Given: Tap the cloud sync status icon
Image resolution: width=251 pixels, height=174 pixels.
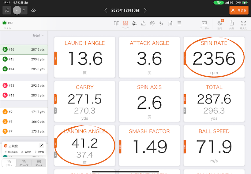Looking at the screenshot, I should 33,10.
